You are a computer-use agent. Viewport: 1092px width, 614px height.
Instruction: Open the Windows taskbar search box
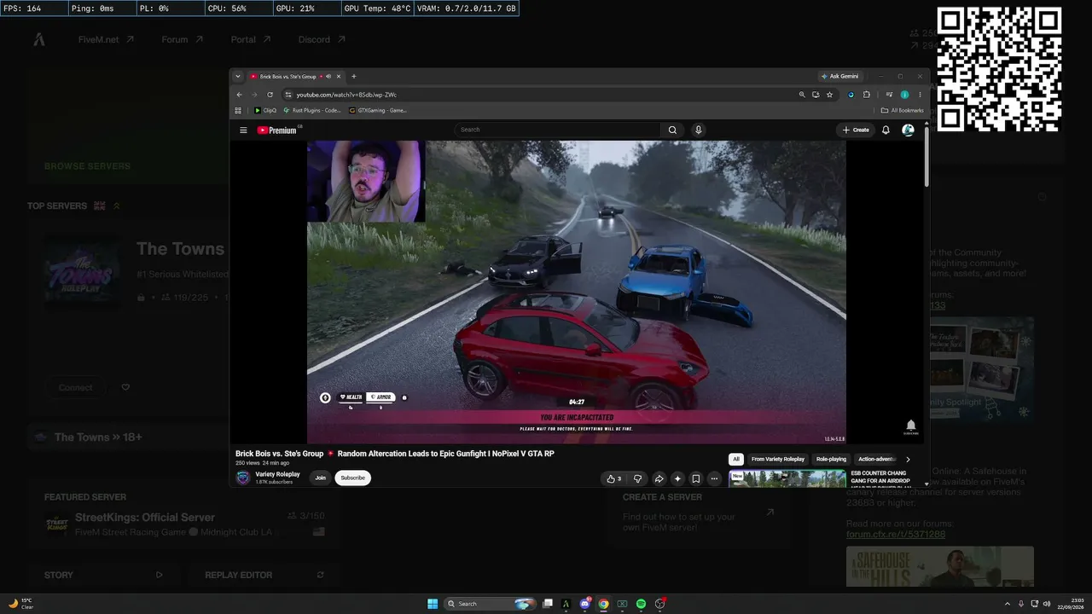pos(491,604)
